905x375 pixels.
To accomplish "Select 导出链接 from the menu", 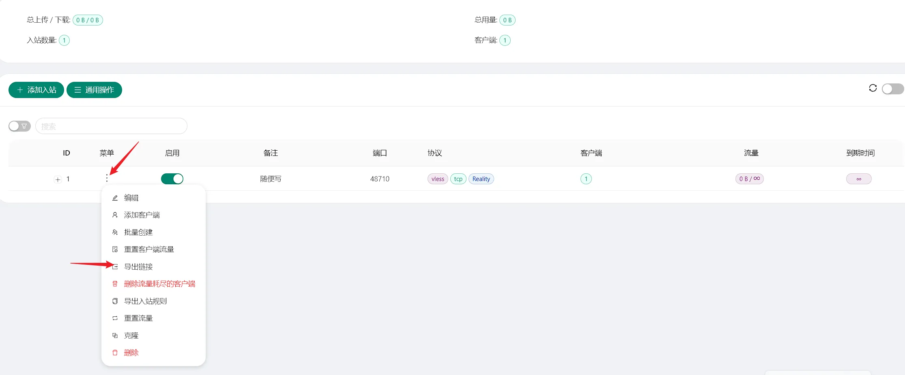I will [138, 267].
